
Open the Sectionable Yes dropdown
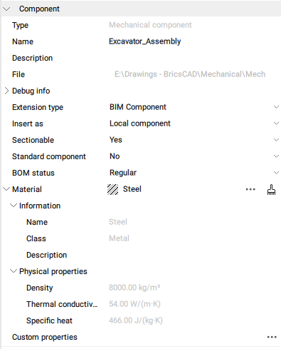point(193,140)
